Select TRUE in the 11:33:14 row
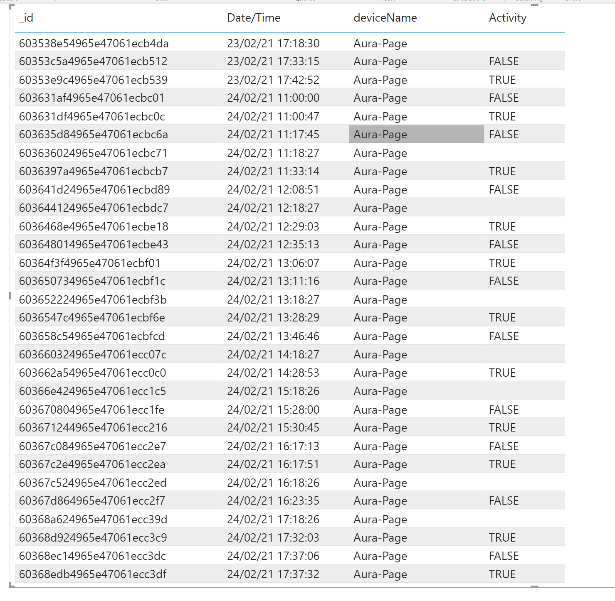 tap(502, 172)
